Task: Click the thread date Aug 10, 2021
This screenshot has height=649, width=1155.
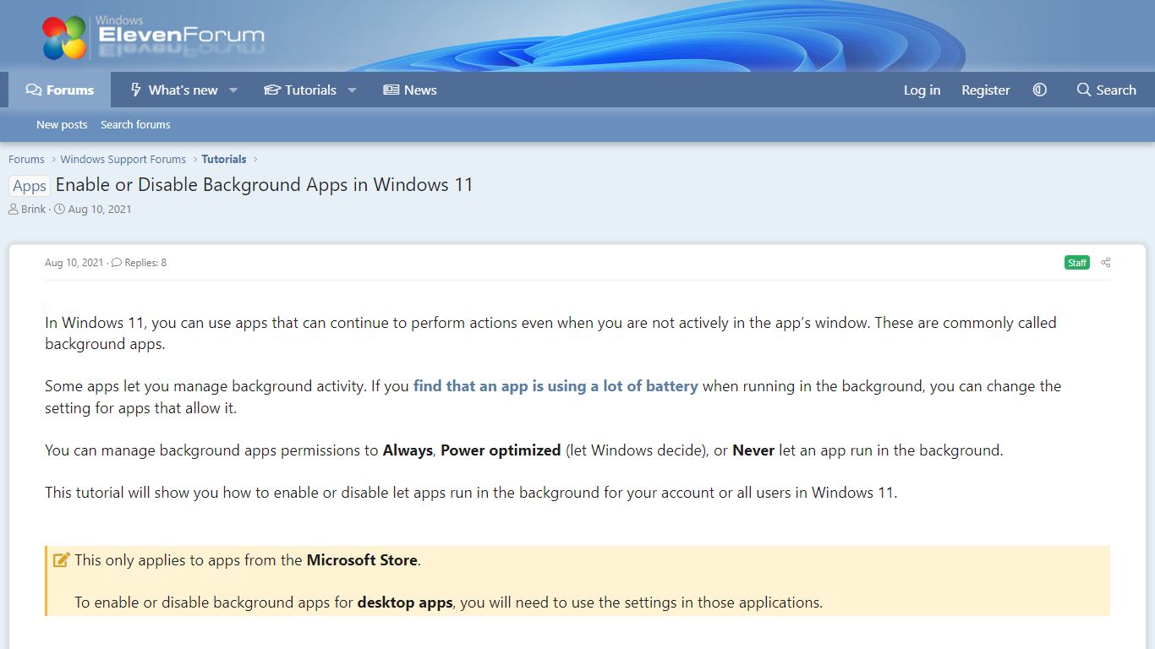Action: (x=100, y=209)
